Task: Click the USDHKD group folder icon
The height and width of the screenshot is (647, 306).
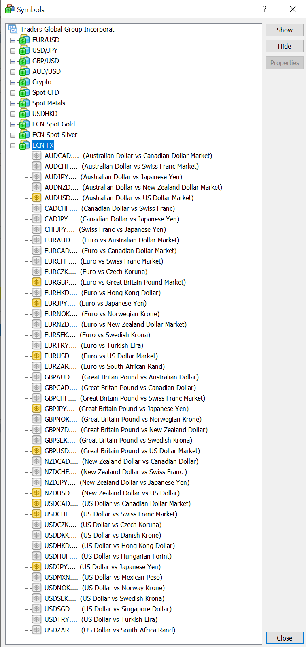Action: click(x=24, y=114)
